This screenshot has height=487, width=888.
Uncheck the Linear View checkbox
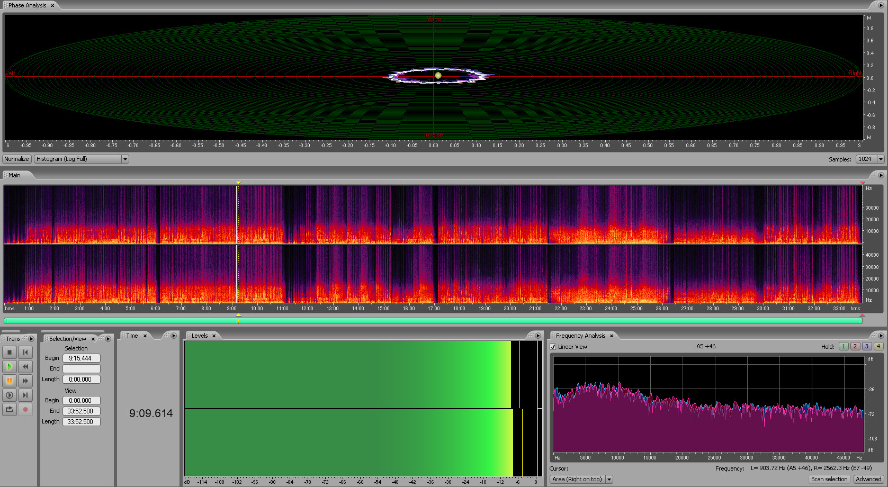click(x=553, y=347)
